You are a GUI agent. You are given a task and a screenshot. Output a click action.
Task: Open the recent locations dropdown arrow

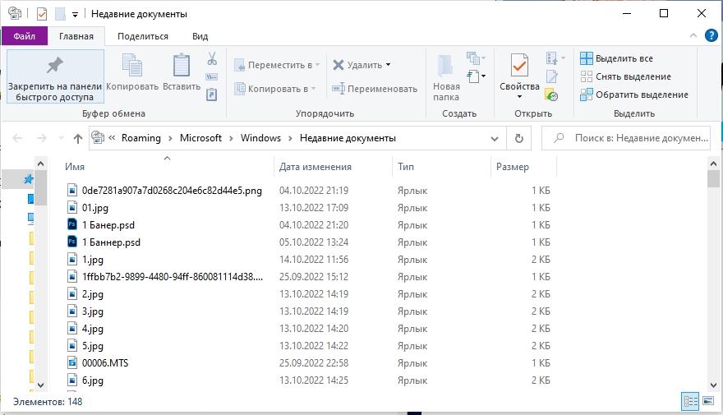[61, 138]
